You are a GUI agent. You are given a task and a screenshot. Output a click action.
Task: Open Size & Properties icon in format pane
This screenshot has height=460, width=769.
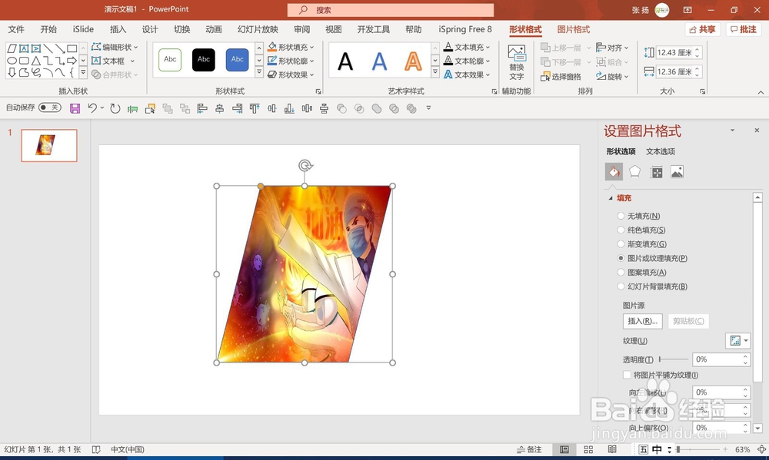pos(656,172)
